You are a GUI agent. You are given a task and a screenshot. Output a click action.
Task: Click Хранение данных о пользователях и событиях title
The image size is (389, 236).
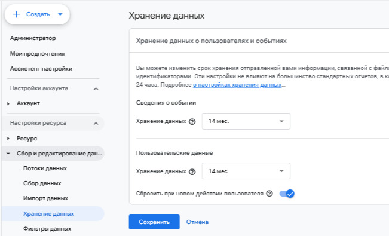tap(212, 41)
